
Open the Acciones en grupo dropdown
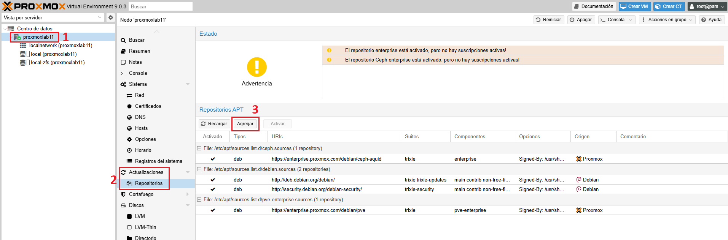click(x=667, y=20)
